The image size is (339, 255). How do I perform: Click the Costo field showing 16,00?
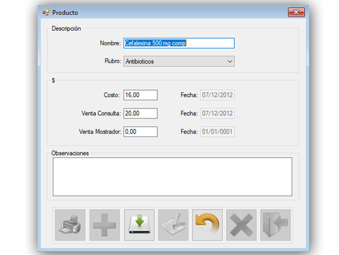pyautogui.click(x=140, y=95)
